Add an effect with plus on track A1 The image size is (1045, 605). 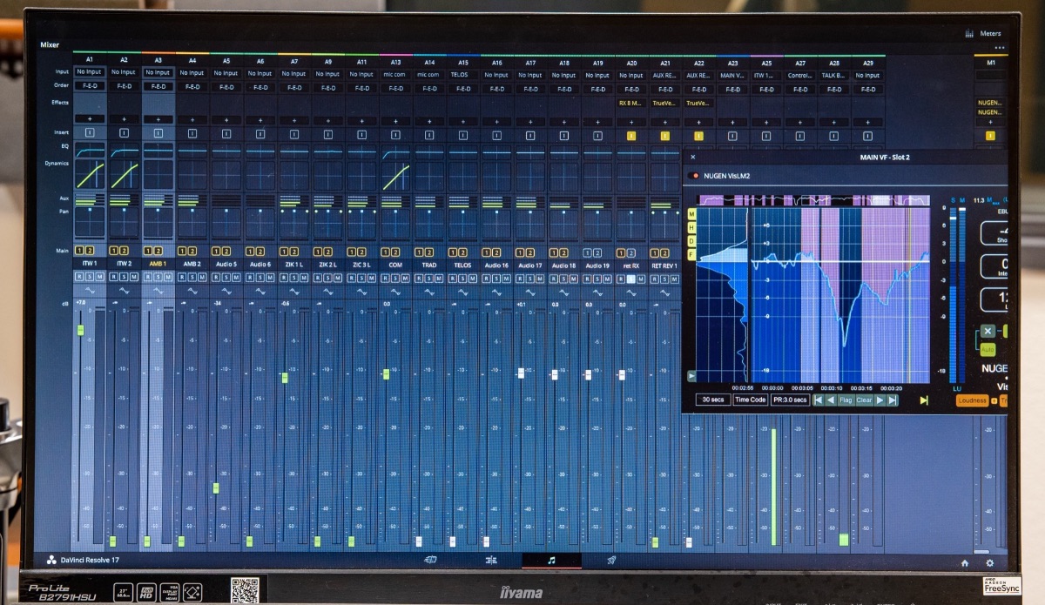click(90, 119)
